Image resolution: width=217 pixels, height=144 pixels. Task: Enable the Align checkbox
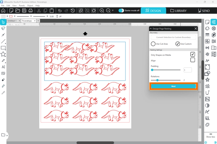[193, 60]
